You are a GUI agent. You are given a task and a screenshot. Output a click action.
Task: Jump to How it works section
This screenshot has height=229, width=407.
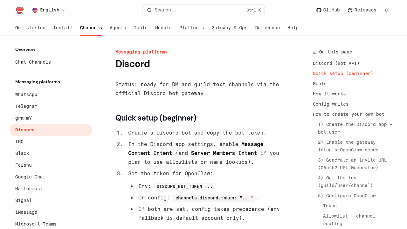pos(329,94)
